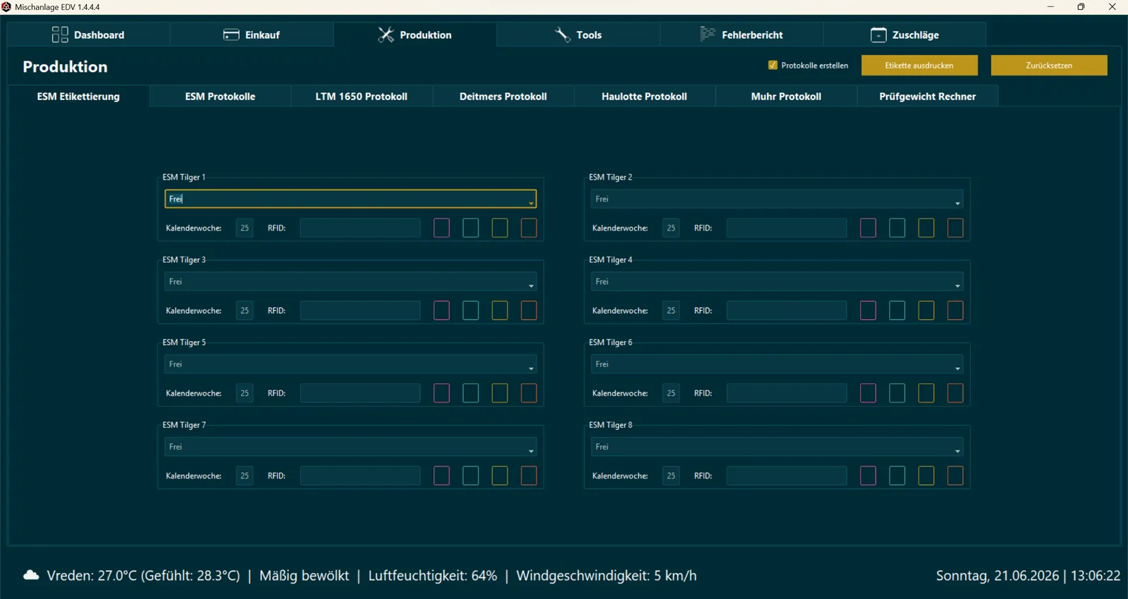Viewport: 1128px width, 599px height.
Task: Switch to the LTM 1650 Protokoll tab
Action: (362, 96)
